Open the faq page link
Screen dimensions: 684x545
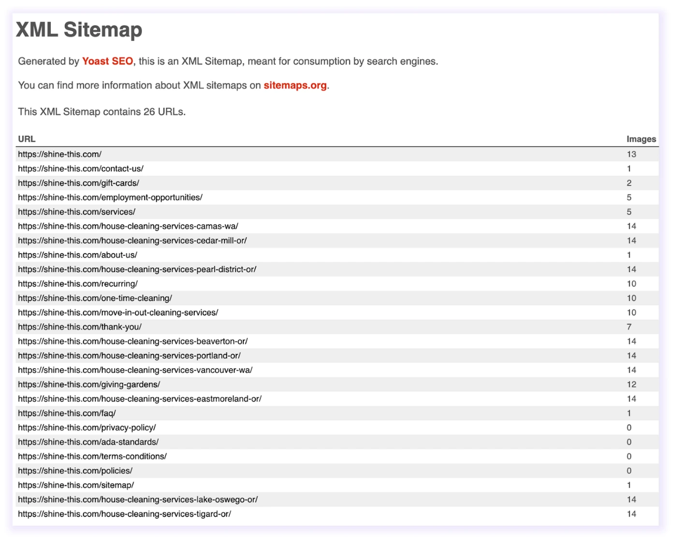pos(66,413)
